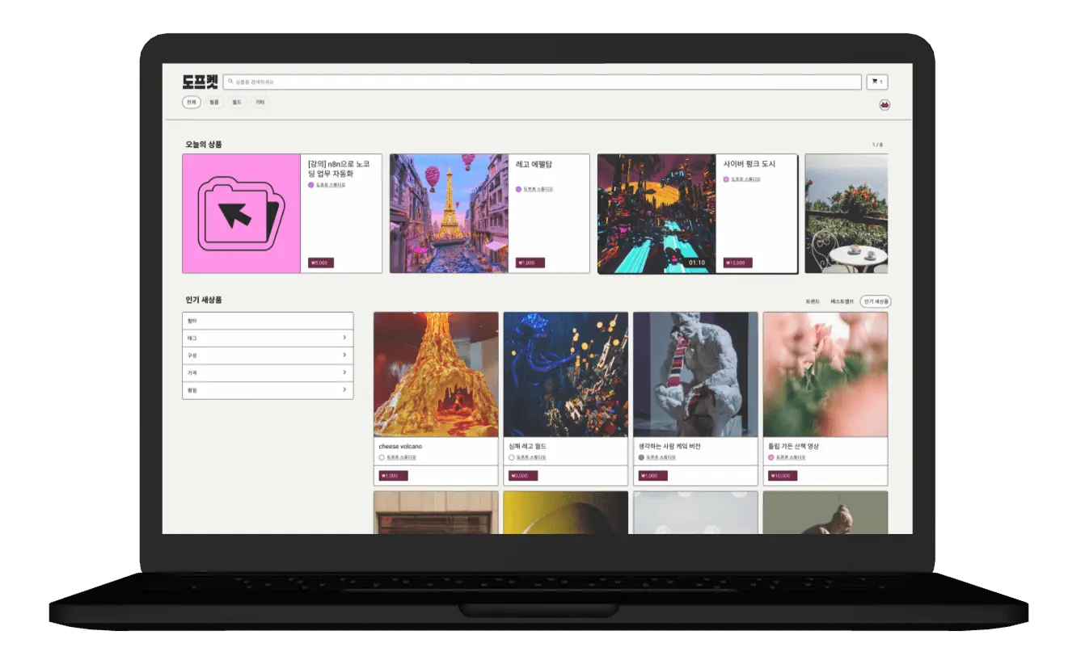
Task: Click the user profile avatar icon
Action: [884, 105]
